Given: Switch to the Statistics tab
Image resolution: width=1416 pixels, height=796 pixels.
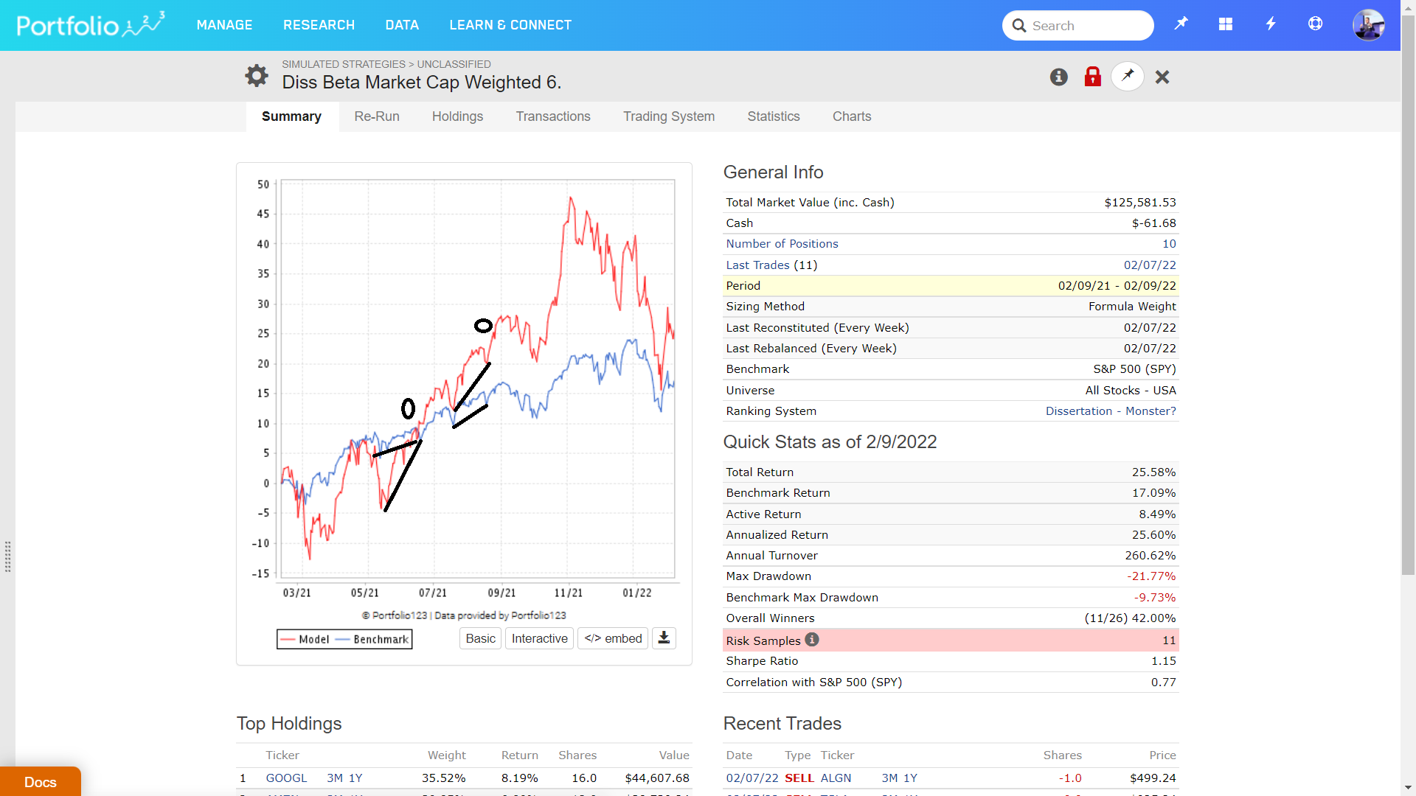Looking at the screenshot, I should (x=773, y=116).
